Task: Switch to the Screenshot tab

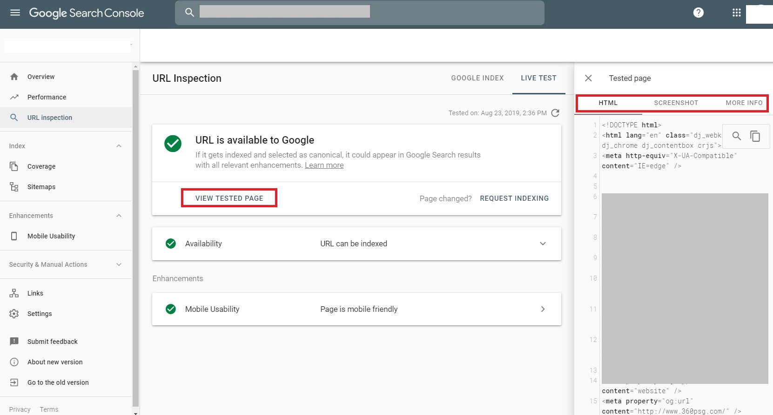Action: (x=676, y=103)
